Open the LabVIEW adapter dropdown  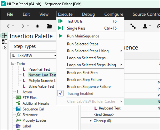coord(55,56)
